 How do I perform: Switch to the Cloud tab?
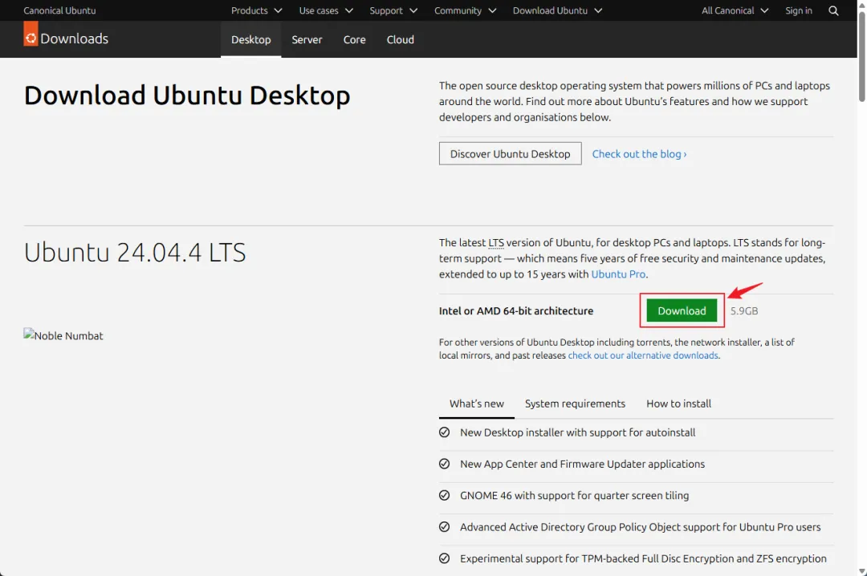[x=401, y=40]
